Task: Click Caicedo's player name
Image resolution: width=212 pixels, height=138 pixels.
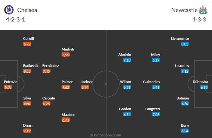Action: 49,98
